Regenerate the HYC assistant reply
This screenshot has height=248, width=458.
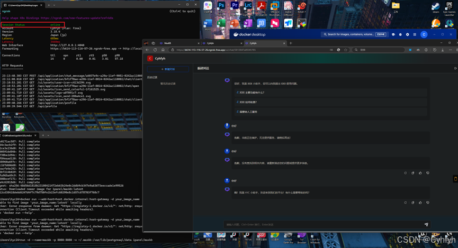coord(405,203)
